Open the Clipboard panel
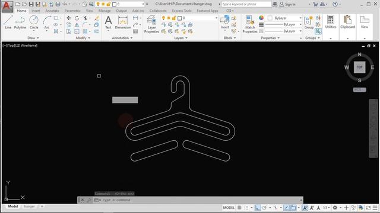The width and height of the screenshot is (380, 213). (347, 22)
